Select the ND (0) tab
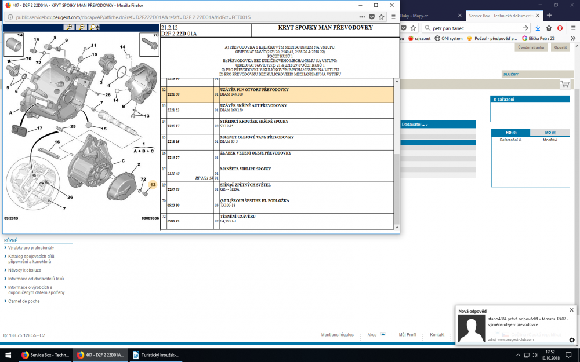Screen dimensions: 580x362 point(511,133)
